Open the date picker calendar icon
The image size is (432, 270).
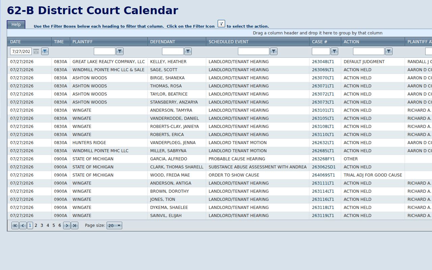pyautogui.click(x=36, y=51)
